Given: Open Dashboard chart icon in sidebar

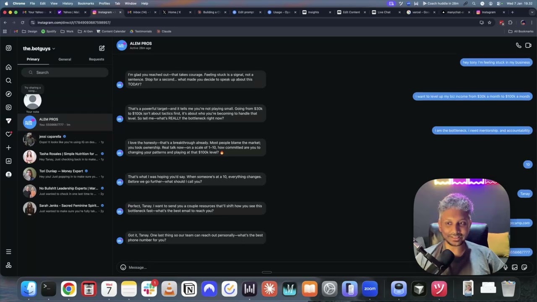Looking at the screenshot, I should click(8, 161).
